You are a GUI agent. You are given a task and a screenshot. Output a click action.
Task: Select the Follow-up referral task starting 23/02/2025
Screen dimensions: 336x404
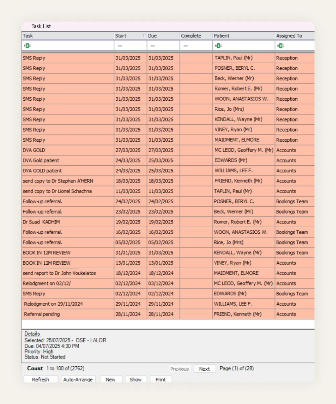[68, 212]
